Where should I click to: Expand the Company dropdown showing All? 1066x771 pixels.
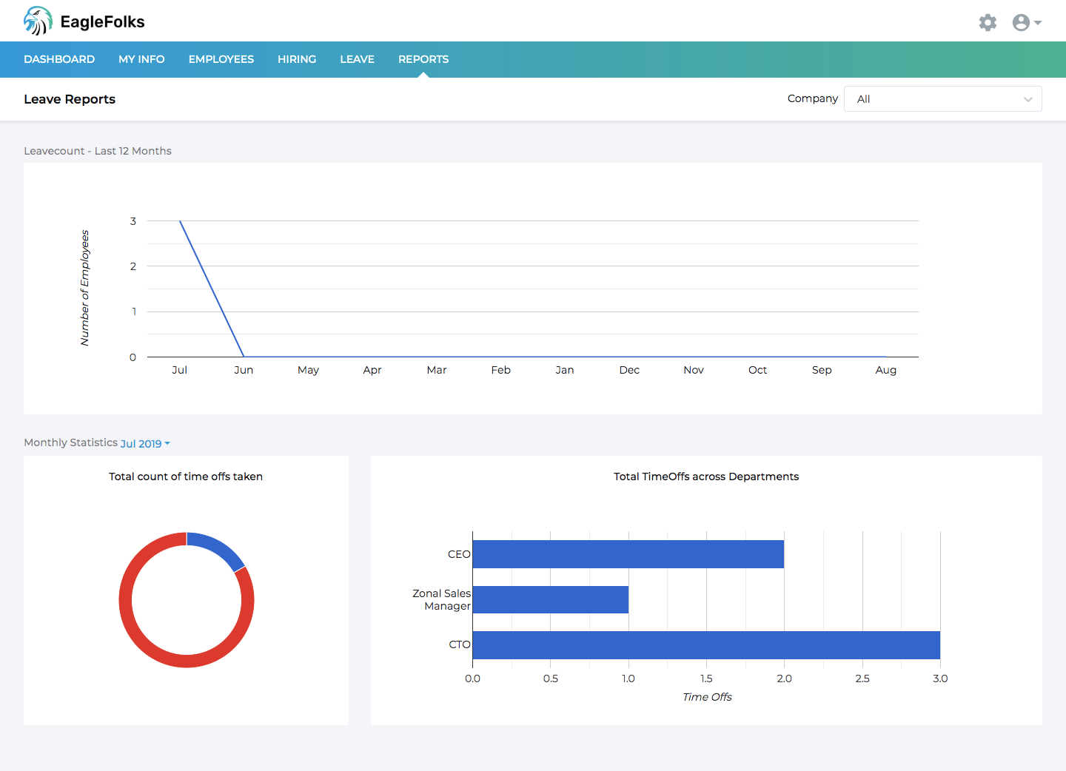[x=943, y=99]
